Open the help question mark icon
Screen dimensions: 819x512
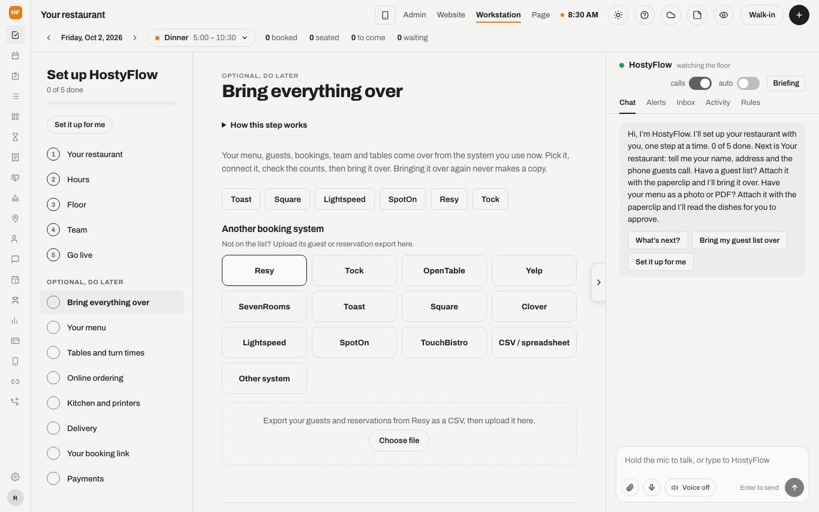pyautogui.click(x=645, y=15)
